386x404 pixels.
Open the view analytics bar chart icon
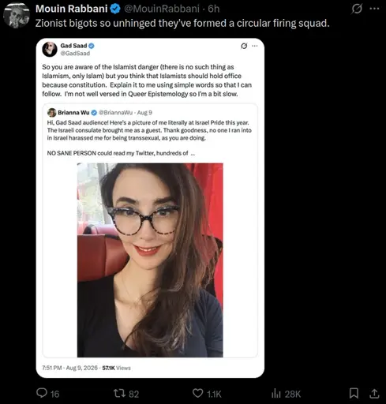[276, 394]
